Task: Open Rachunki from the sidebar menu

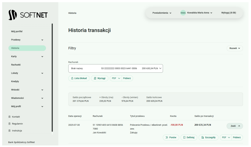Action: coord(16,65)
